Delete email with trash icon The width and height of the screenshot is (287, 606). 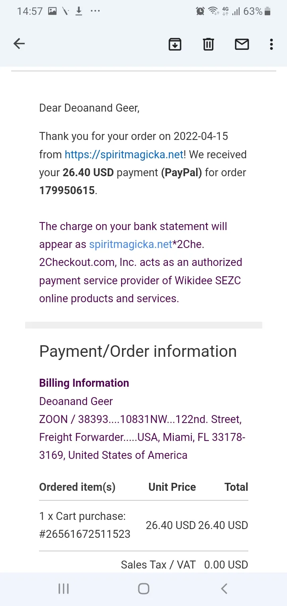(208, 44)
